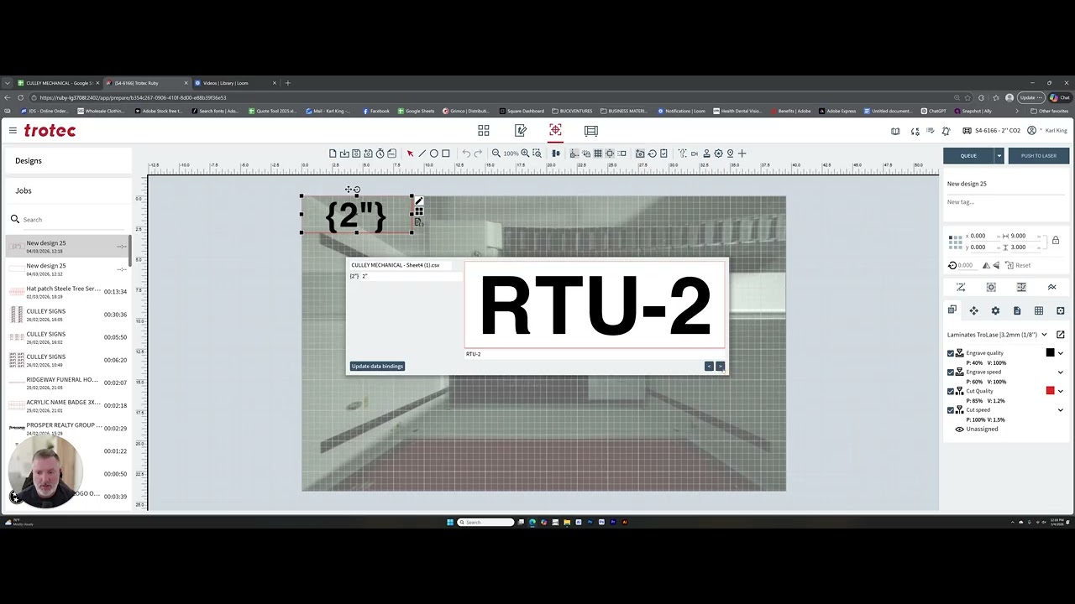Toggle the Engrave quality checkbox
The height and width of the screenshot is (604, 1075).
pos(951,353)
